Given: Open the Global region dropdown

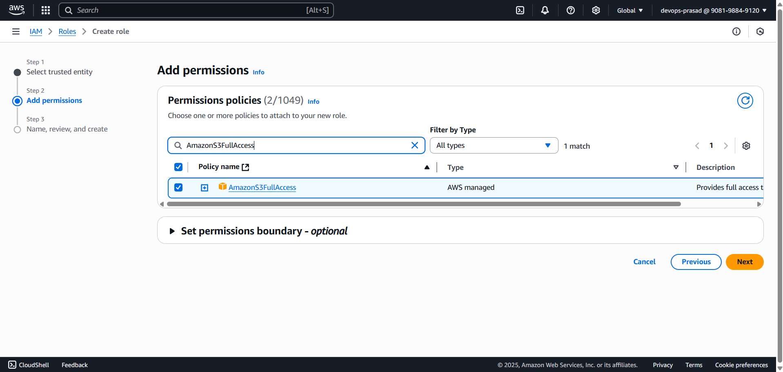Looking at the screenshot, I should coord(629,10).
